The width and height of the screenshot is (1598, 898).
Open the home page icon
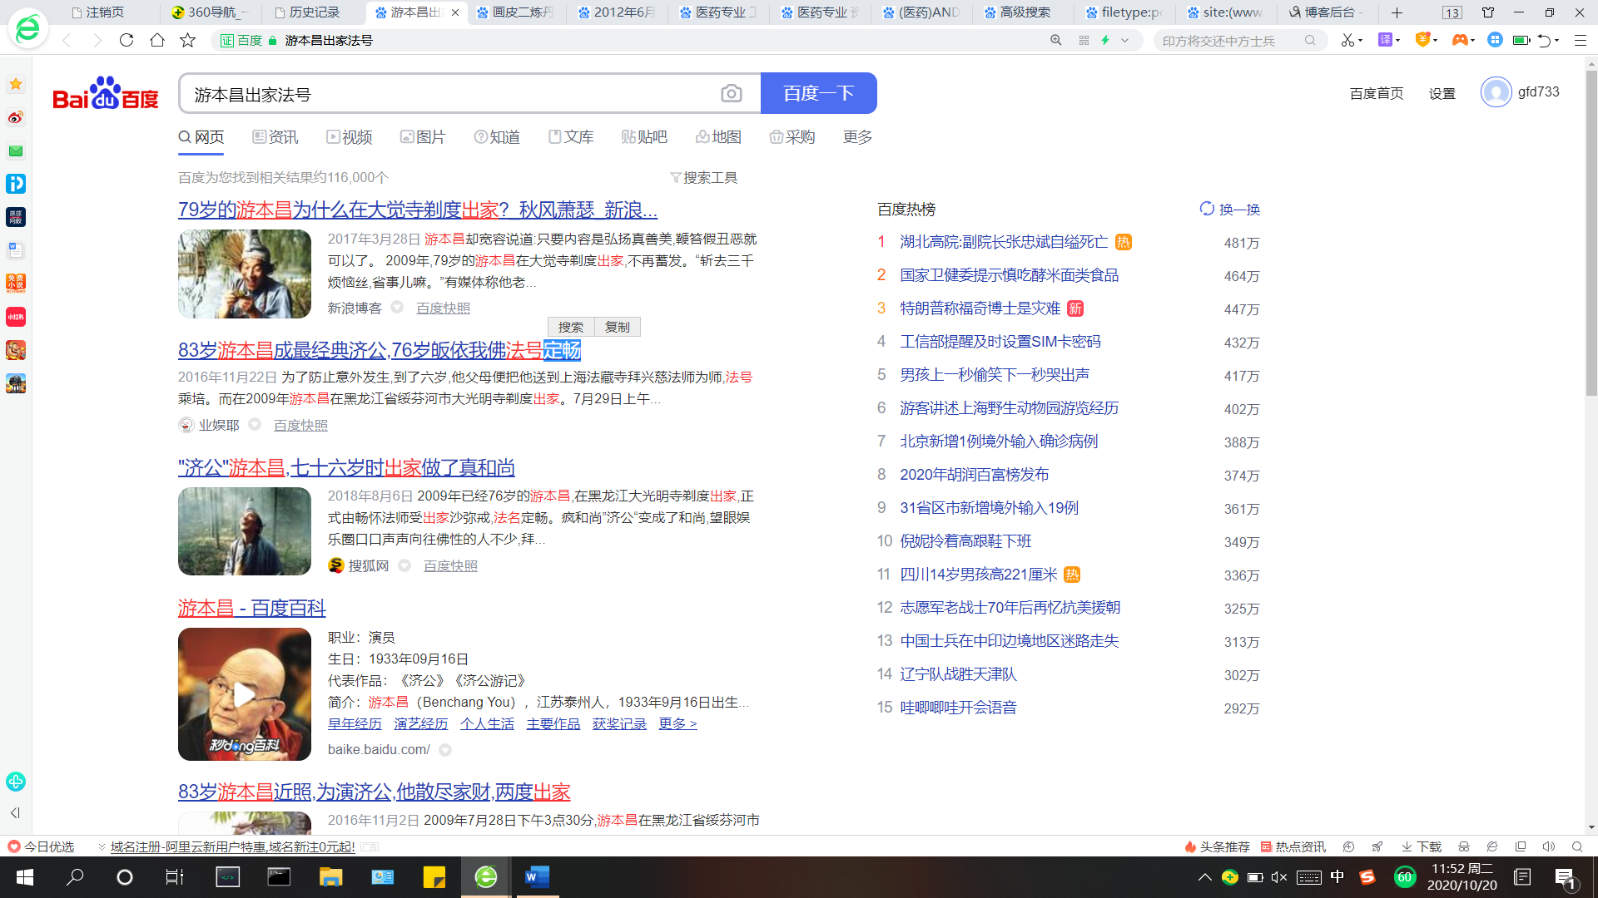pos(157,40)
